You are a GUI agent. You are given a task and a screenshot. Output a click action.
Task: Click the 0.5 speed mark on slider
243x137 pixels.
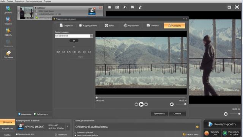click(x=63, y=52)
